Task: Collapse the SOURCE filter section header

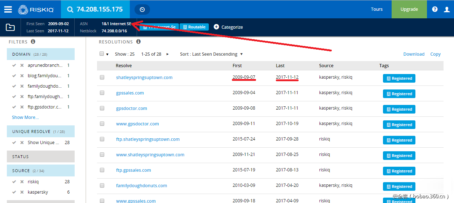Action: pos(40,171)
